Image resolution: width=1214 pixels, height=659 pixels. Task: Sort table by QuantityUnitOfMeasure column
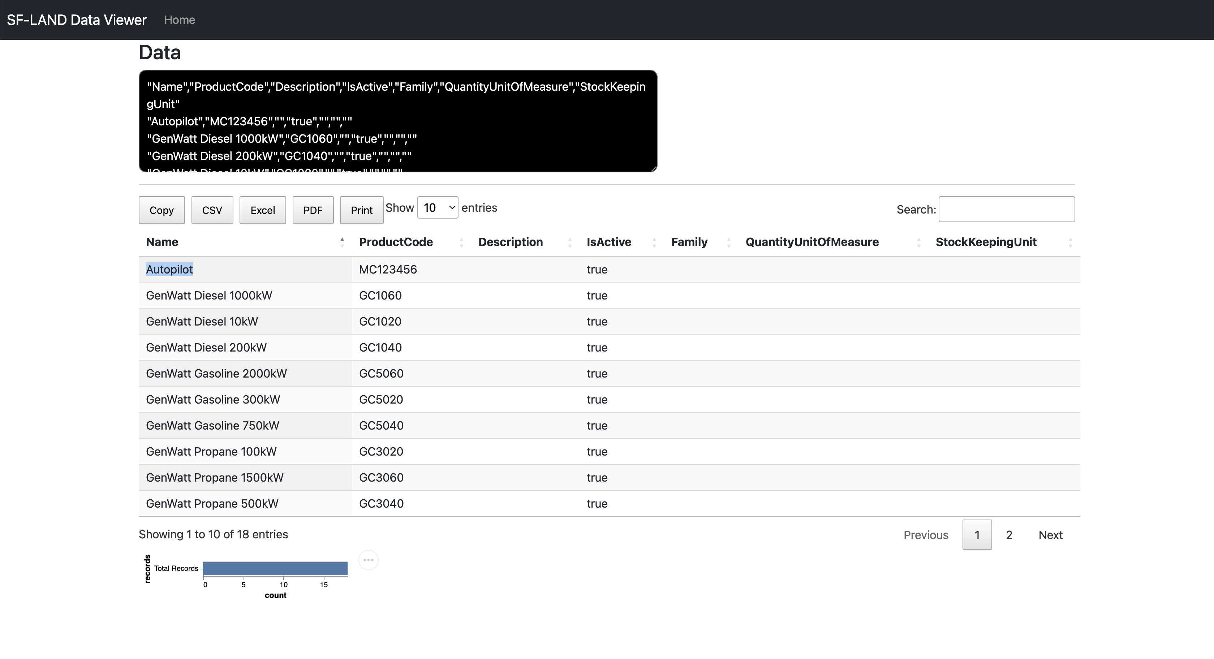(x=833, y=242)
